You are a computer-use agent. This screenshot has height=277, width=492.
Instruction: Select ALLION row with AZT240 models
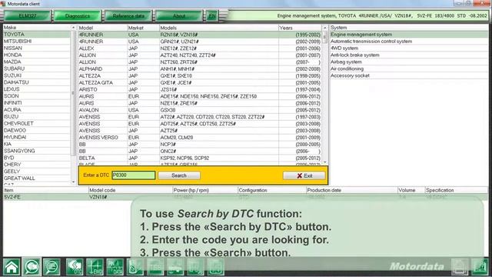tap(200, 55)
